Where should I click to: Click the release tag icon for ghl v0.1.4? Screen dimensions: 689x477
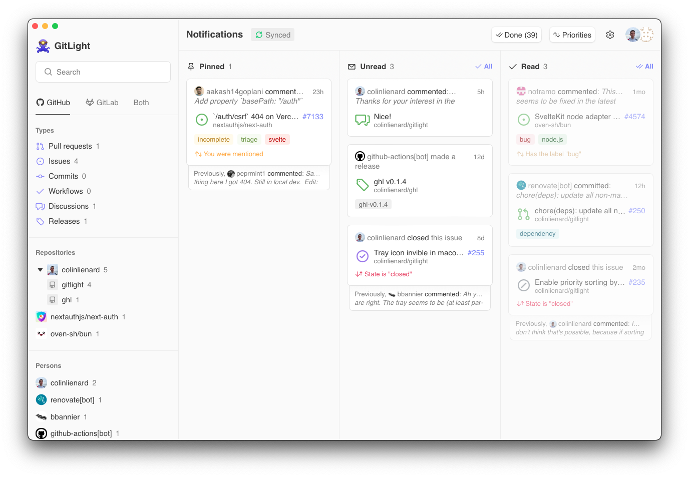coord(363,185)
